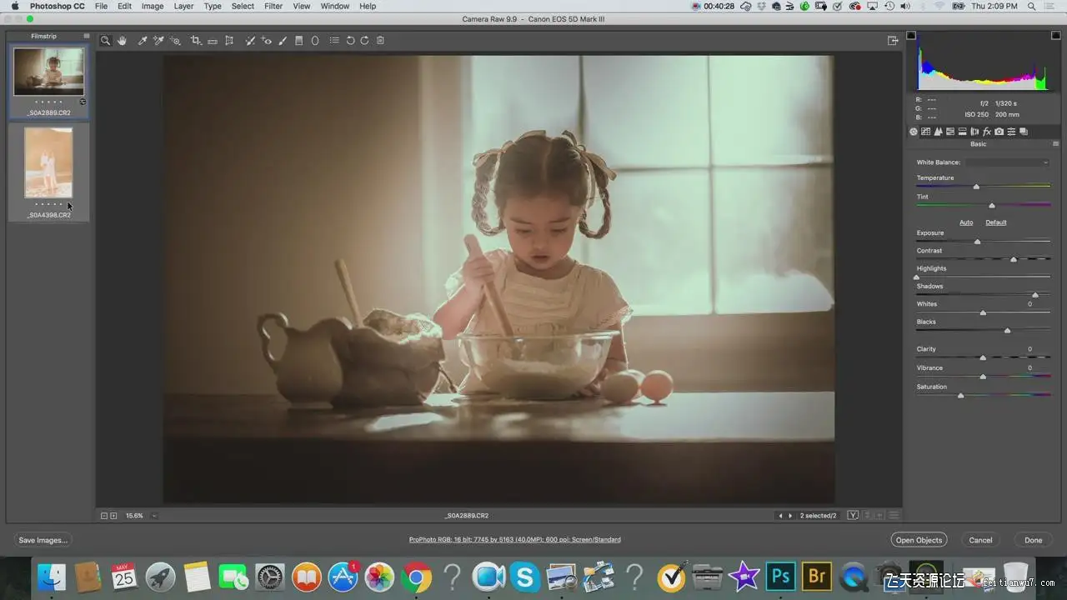
Task: Activate the Transform tool
Action: (x=229, y=40)
